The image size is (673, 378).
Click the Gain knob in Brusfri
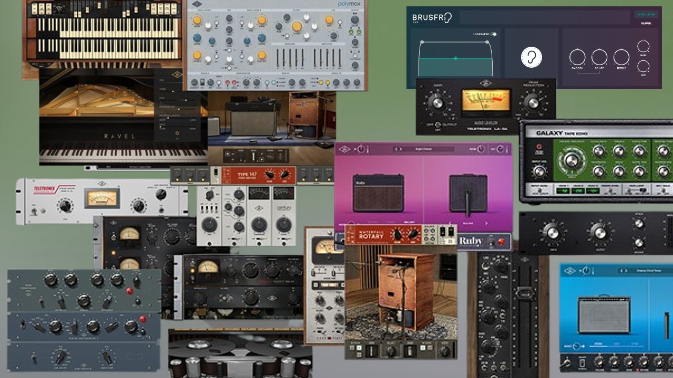coord(644,46)
